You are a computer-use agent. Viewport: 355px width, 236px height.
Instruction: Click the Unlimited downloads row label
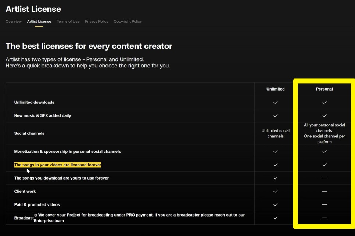click(34, 102)
